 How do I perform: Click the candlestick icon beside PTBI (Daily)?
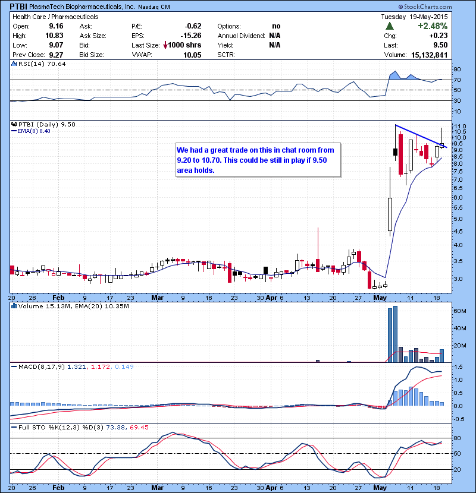coord(14,124)
